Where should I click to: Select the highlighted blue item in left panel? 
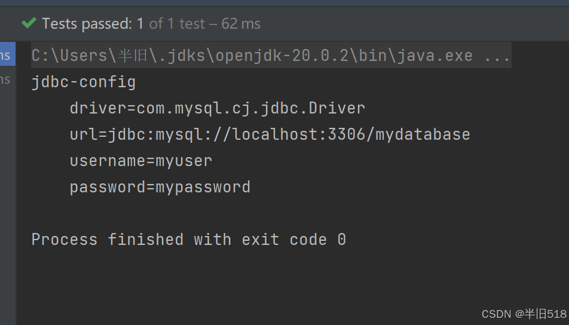click(x=8, y=54)
